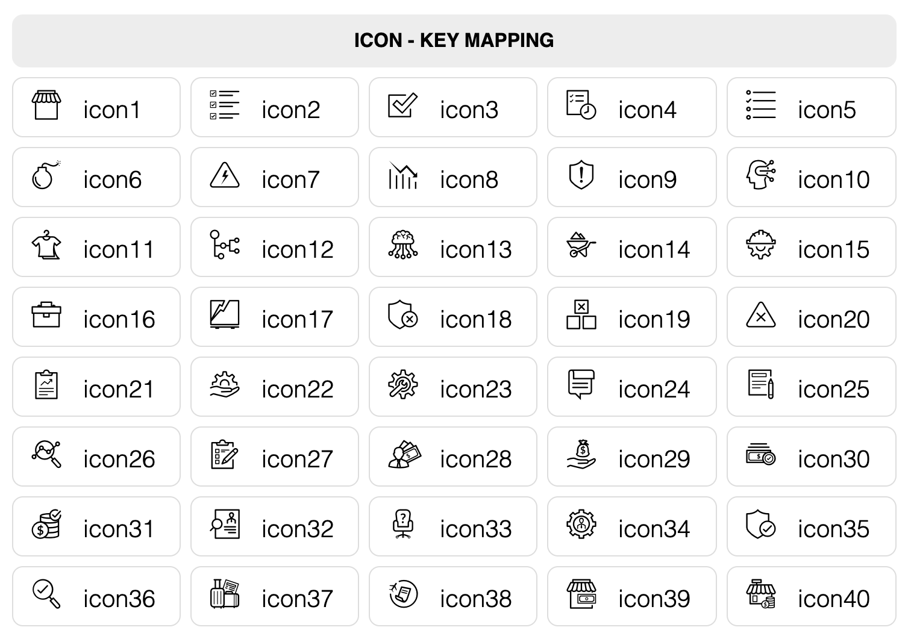Select the shop with coins icon40

pyautogui.click(x=761, y=594)
